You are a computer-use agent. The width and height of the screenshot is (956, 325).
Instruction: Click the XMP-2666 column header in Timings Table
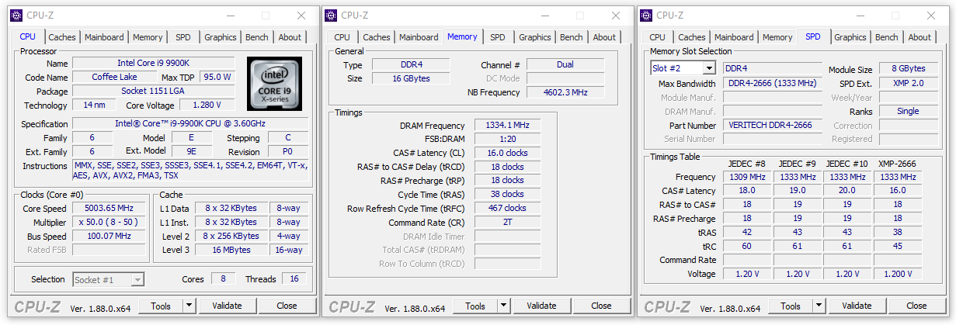pyautogui.click(x=897, y=164)
